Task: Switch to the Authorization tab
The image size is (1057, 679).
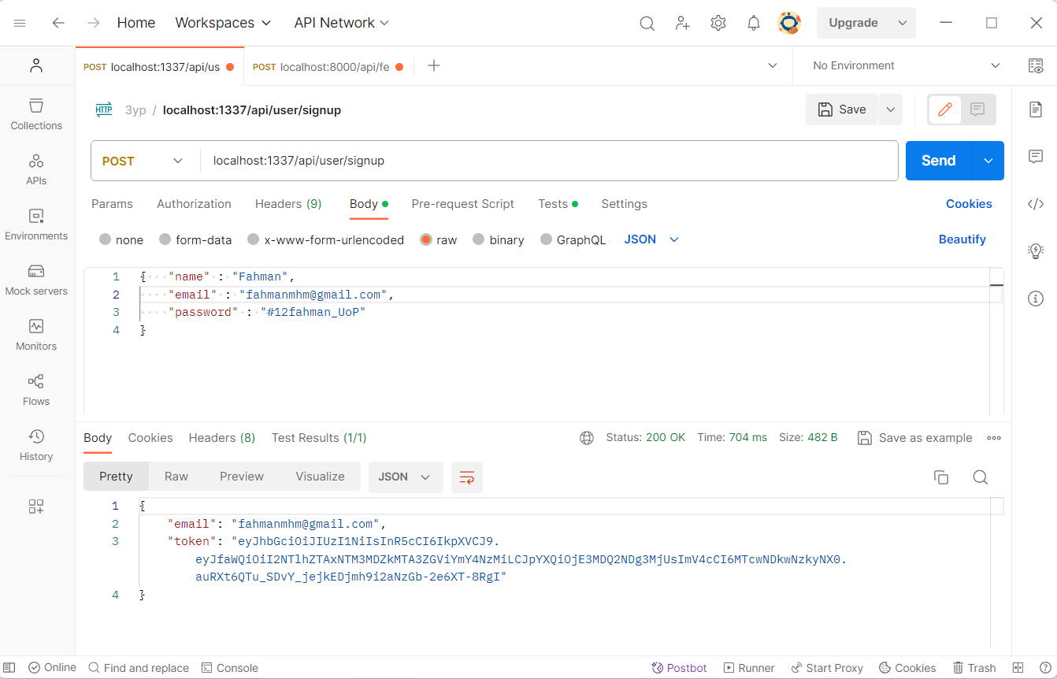Action: [194, 204]
